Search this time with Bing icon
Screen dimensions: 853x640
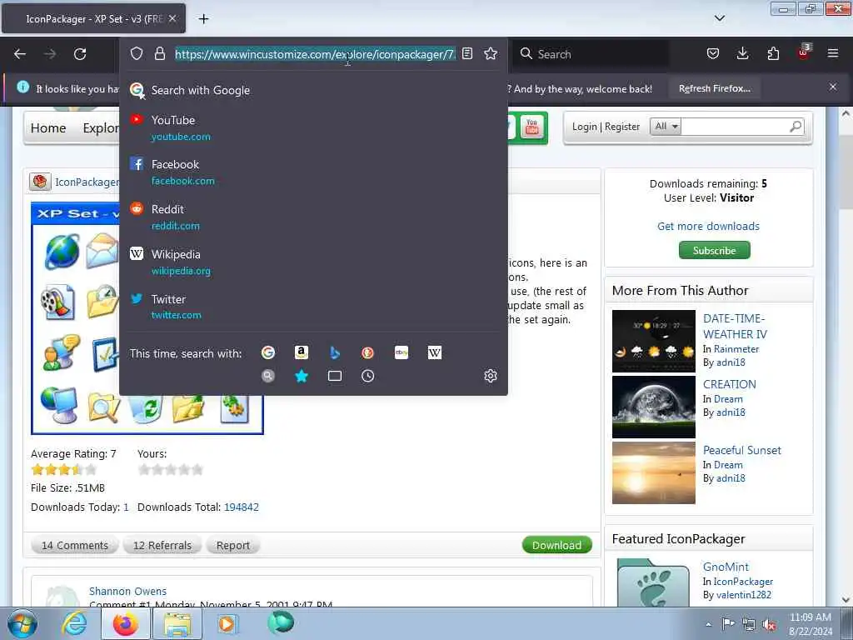click(x=335, y=352)
